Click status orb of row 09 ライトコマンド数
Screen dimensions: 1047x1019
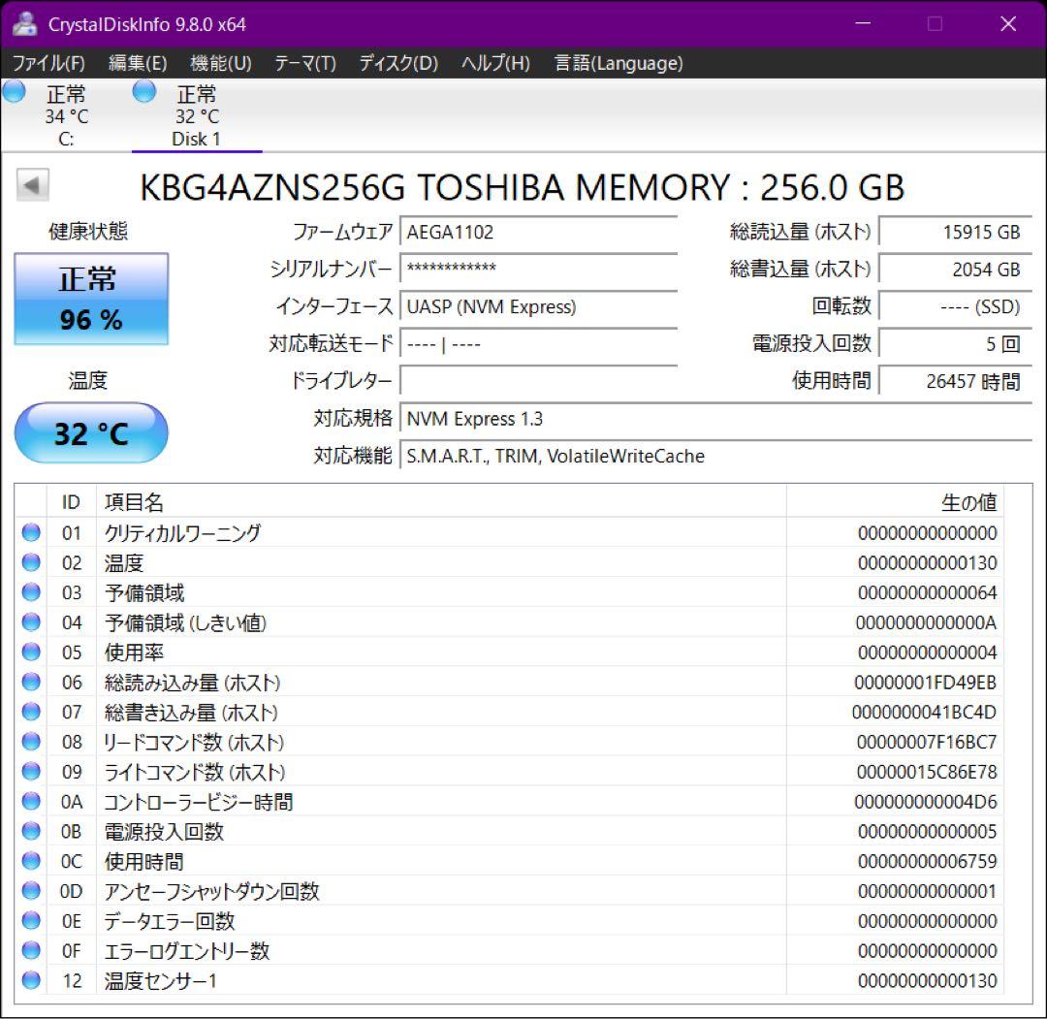point(31,771)
